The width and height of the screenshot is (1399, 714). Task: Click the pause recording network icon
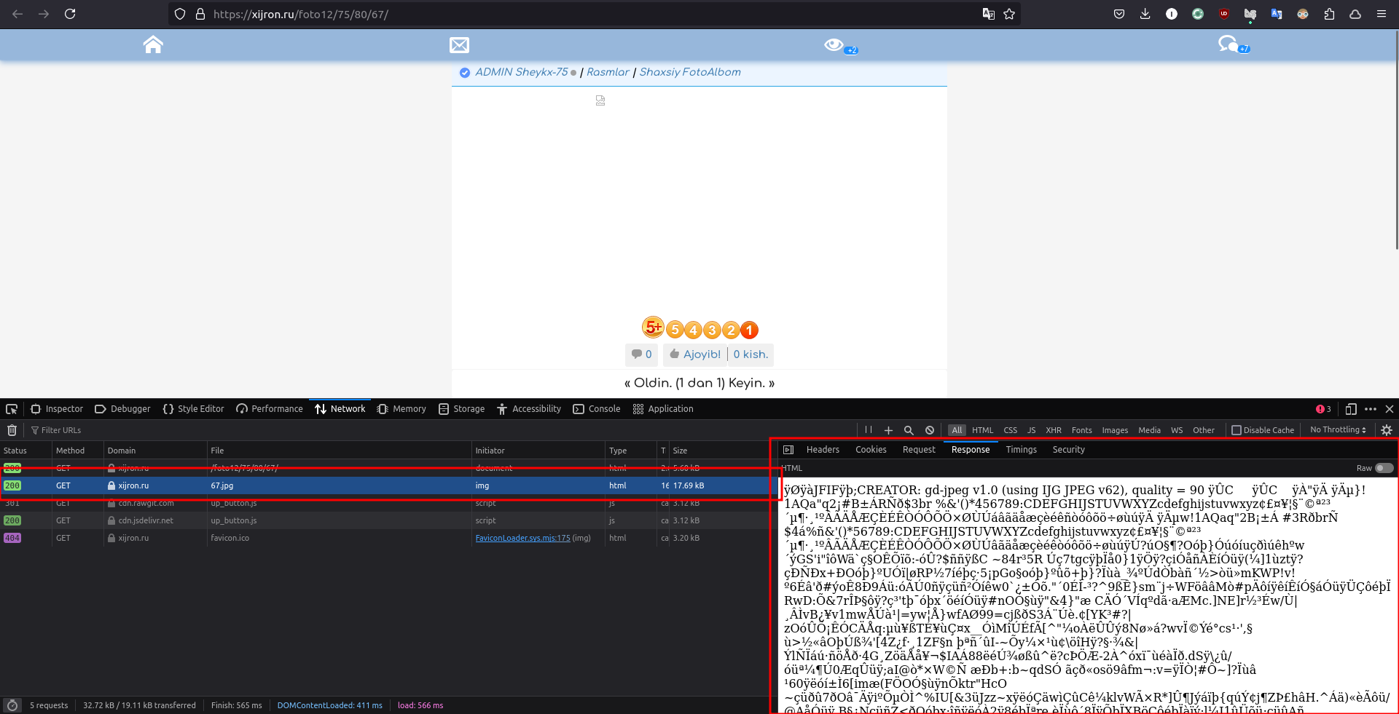pos(868,430)
